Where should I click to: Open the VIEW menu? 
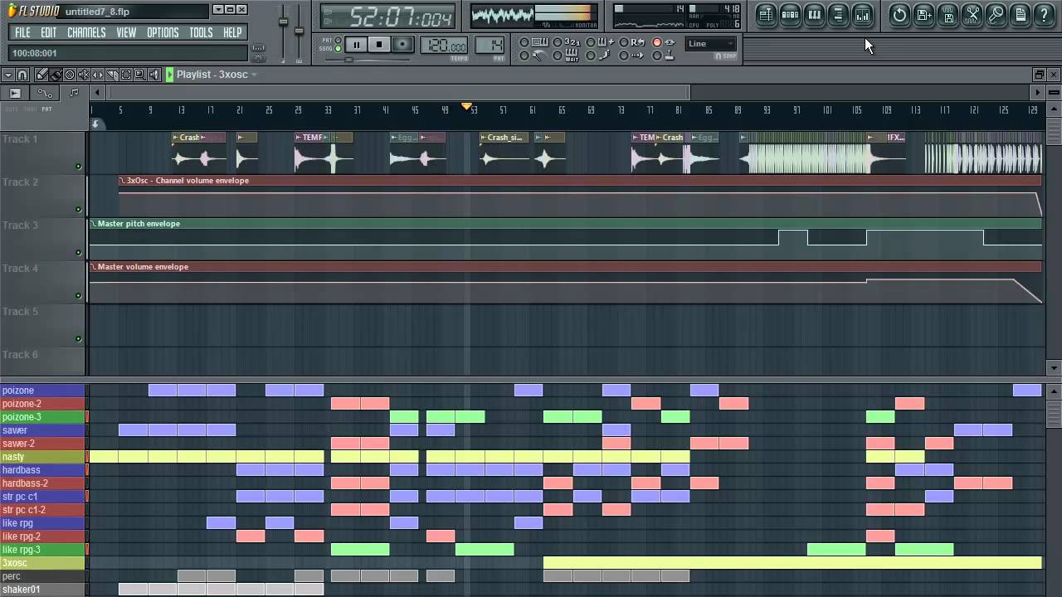tap(126, 32)
